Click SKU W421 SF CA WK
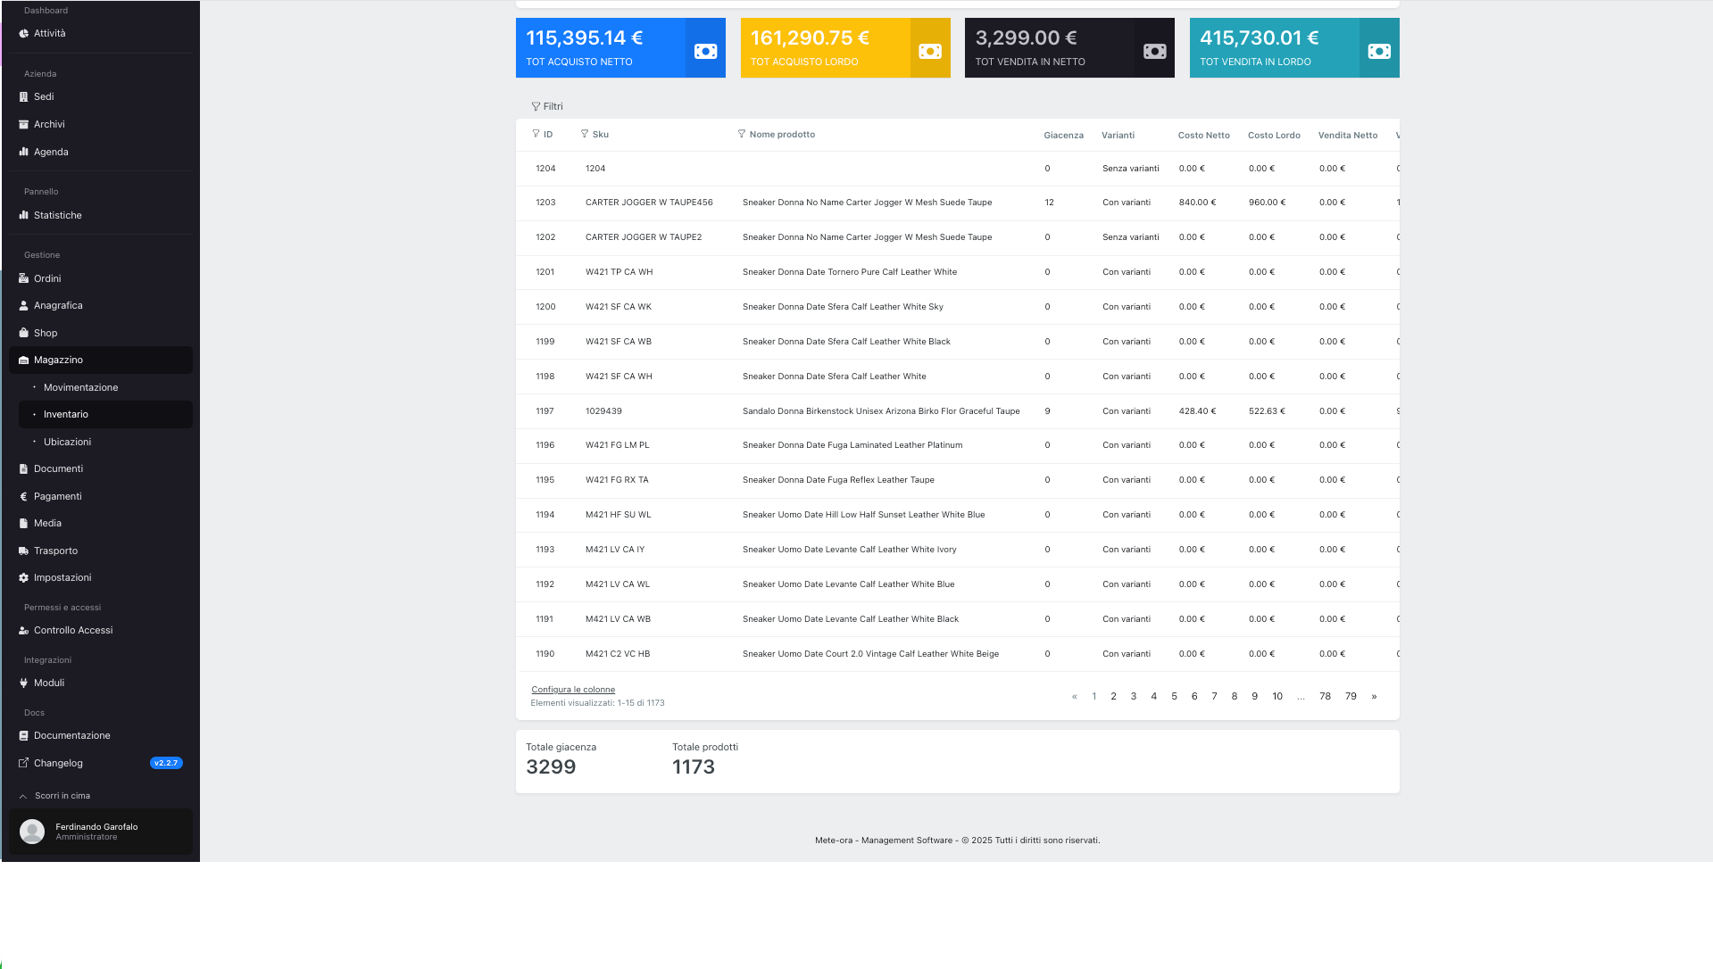 point(619,307)
